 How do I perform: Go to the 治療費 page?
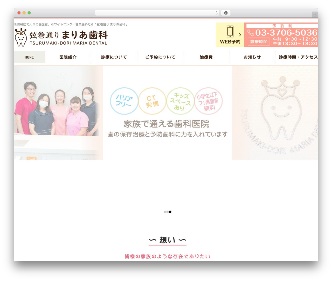(x=206, y=57)
